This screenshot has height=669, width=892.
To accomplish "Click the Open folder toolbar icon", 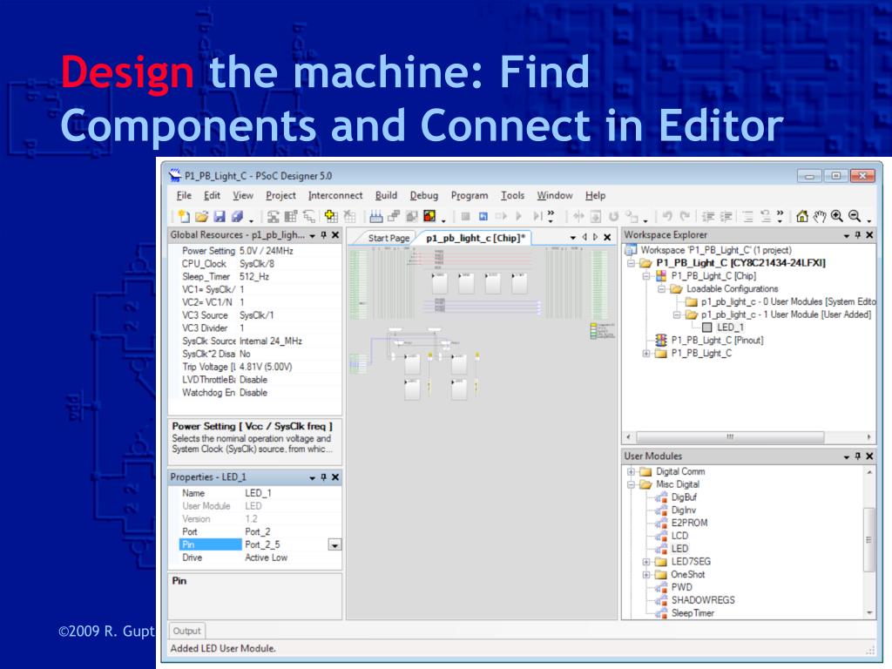I will (201, 216).
